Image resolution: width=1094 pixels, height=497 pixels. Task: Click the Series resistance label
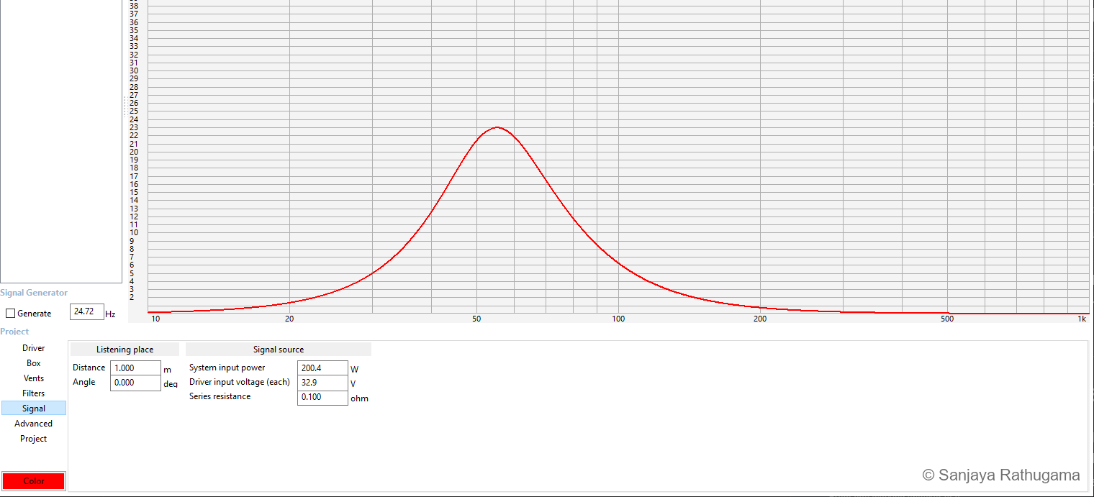[x=220, y=396]
